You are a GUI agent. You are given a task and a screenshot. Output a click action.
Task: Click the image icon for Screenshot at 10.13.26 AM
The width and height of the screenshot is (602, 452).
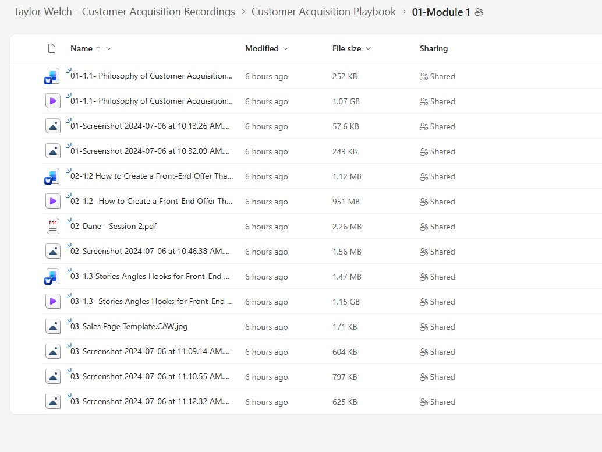(52, 125)
